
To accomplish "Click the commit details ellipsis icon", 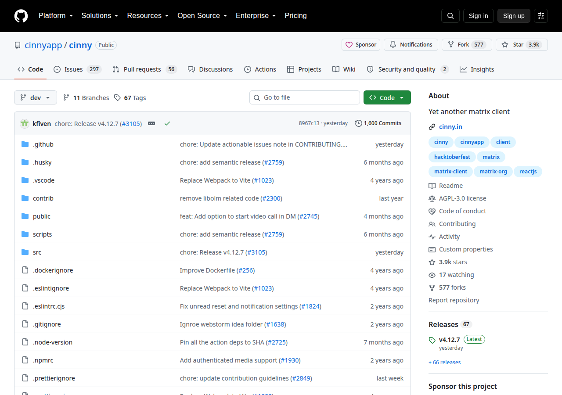I will click(x=151, y=124).
